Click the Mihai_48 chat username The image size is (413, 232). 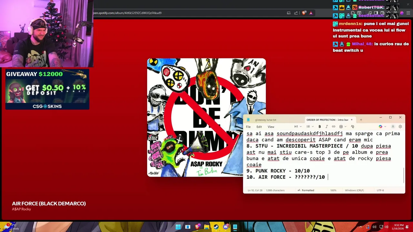(x=362, y=44)
